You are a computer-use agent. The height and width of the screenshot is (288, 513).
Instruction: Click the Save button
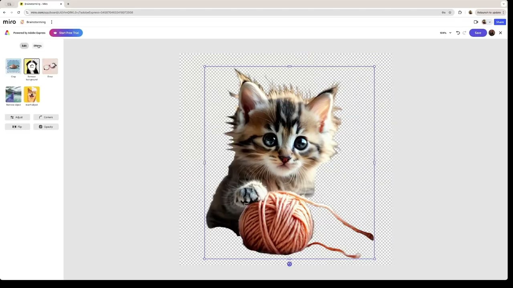478,33
